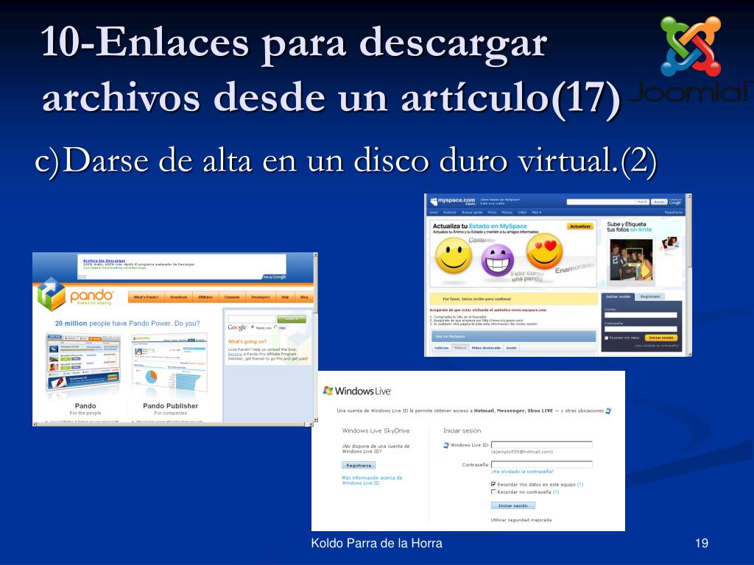This screenshot has width=754, height=565.
Task: Select 'Música' in MySpace navigation bar
Action: click(507, 212)
